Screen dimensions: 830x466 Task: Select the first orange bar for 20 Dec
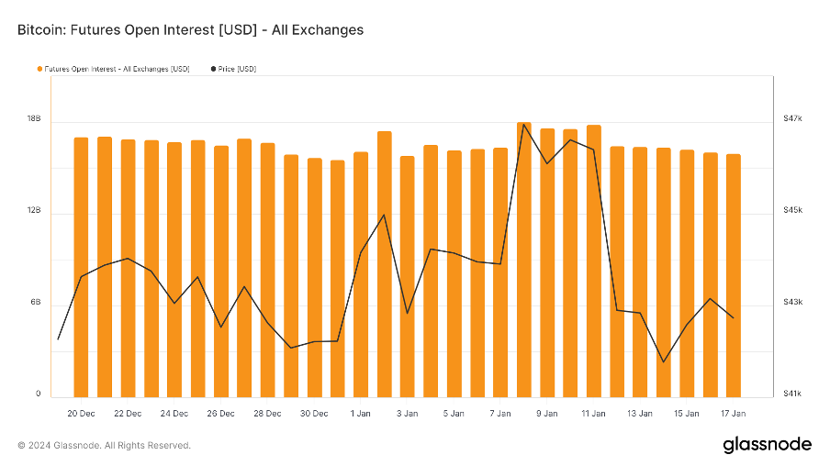81,266
